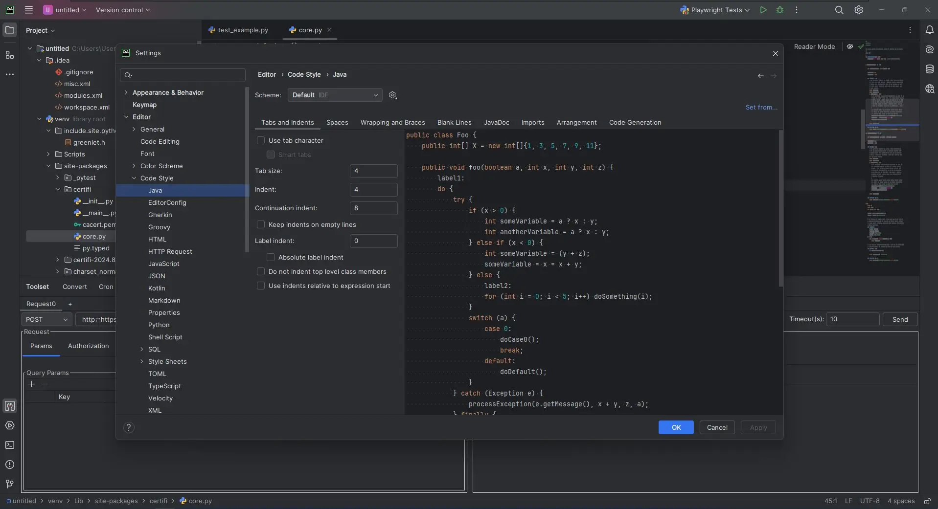Image resolution: width=938 pixels, height=509 pixels.
Task: Open the main hamburger menu
Action: click(x=29, y=10)
